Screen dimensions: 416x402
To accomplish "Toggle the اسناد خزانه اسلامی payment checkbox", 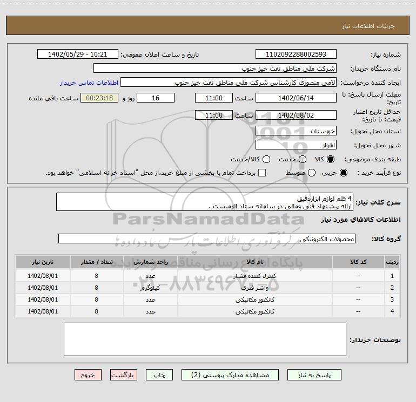I will [x=262, y=173].
